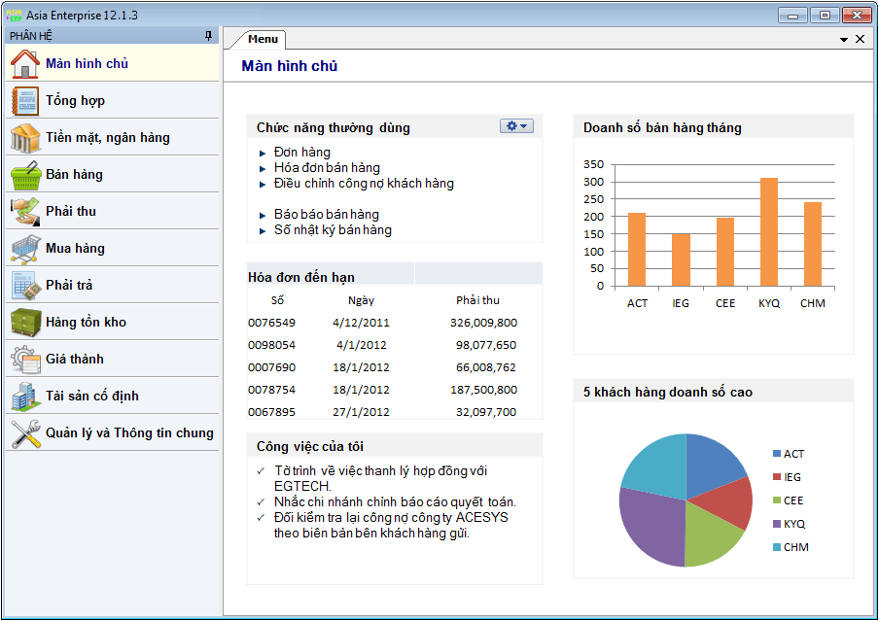Switch to the Menu tab
This screenshot has width=879, height=621.
pyautogui.click(x=263, y=39)
